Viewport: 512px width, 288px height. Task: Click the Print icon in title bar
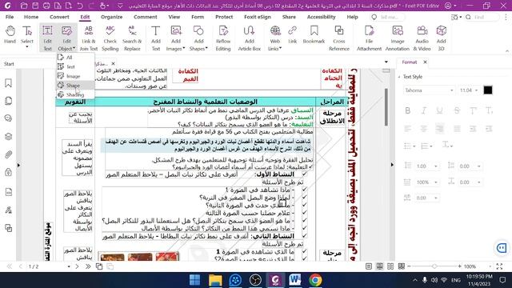click(46, 6)
